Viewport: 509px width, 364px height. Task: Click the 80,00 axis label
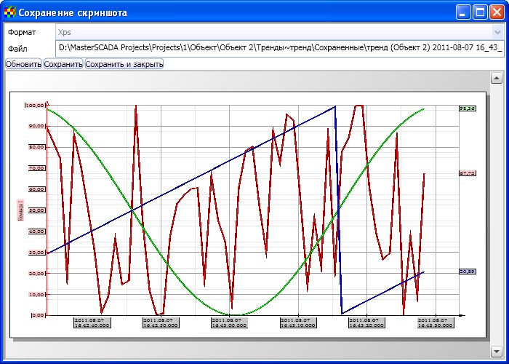point(36,147)
